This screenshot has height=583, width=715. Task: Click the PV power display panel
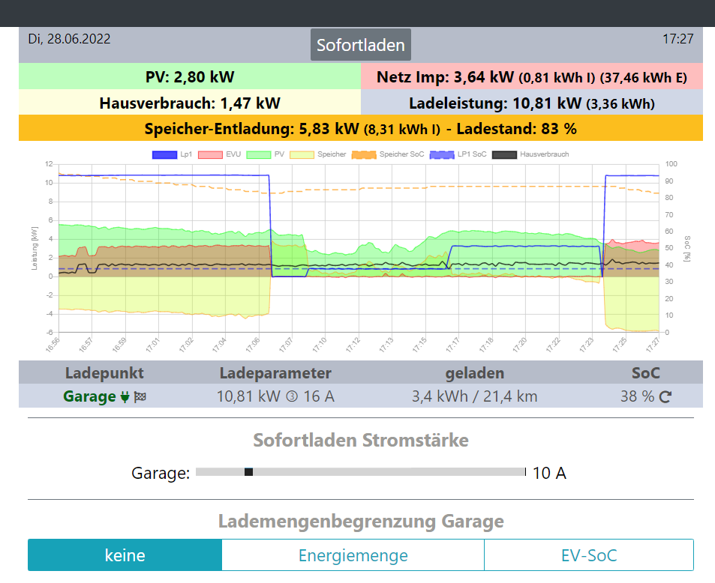(190, 76)
